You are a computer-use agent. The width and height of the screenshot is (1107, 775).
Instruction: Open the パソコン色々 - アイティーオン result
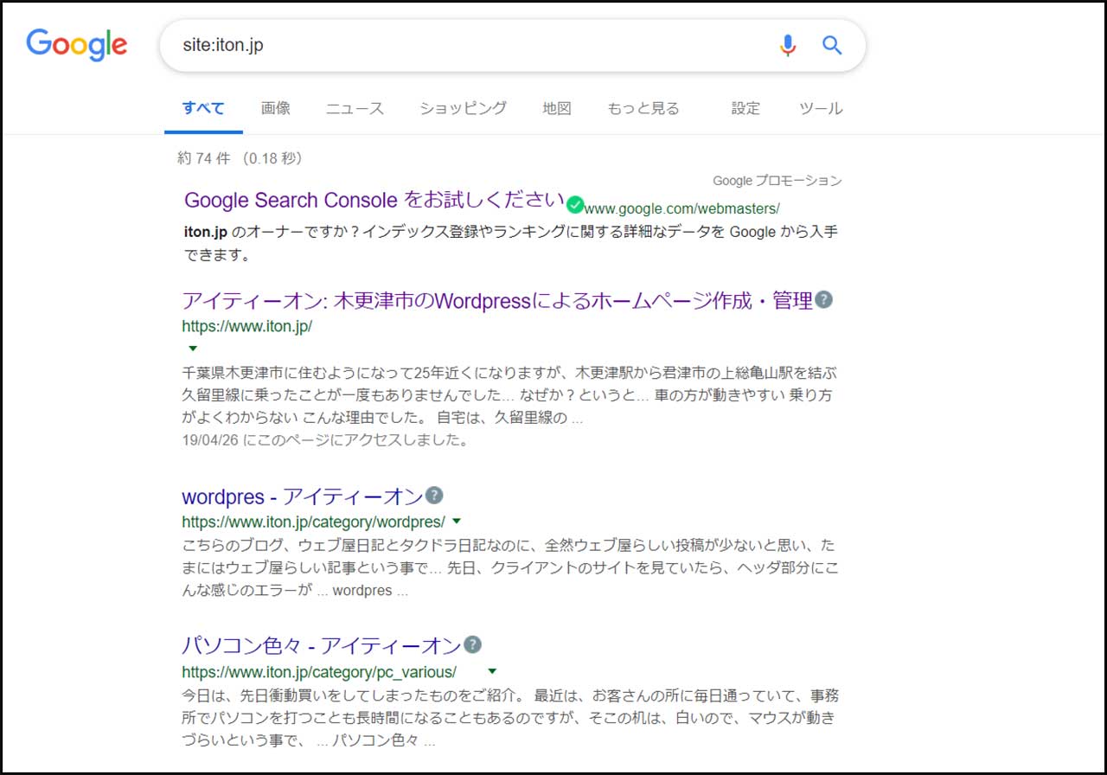(322, 645)
